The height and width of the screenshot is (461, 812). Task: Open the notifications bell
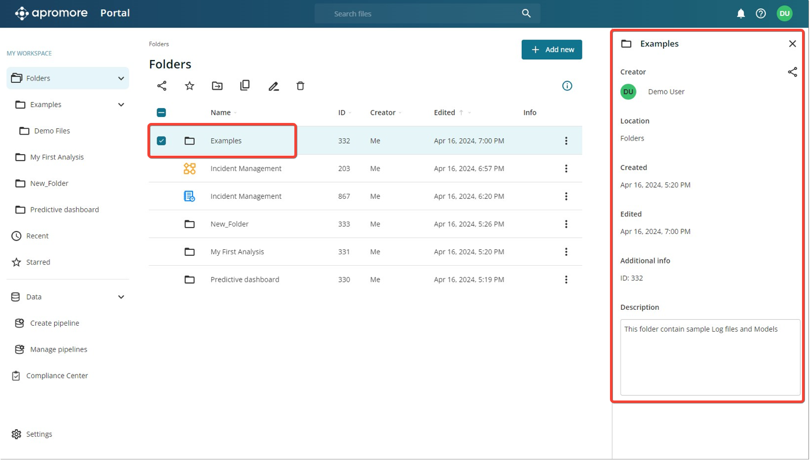(741, 14)
